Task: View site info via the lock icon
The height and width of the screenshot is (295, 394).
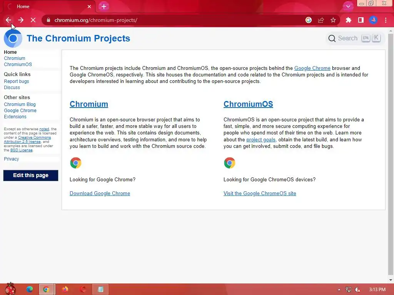Action: coord(48,20)
